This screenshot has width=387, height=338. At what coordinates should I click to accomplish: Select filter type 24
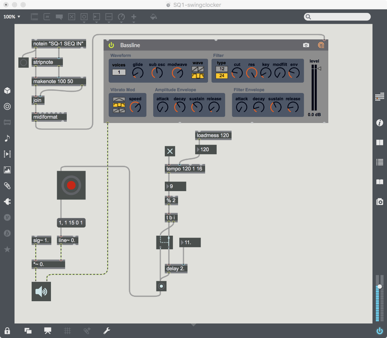point(222,76)
